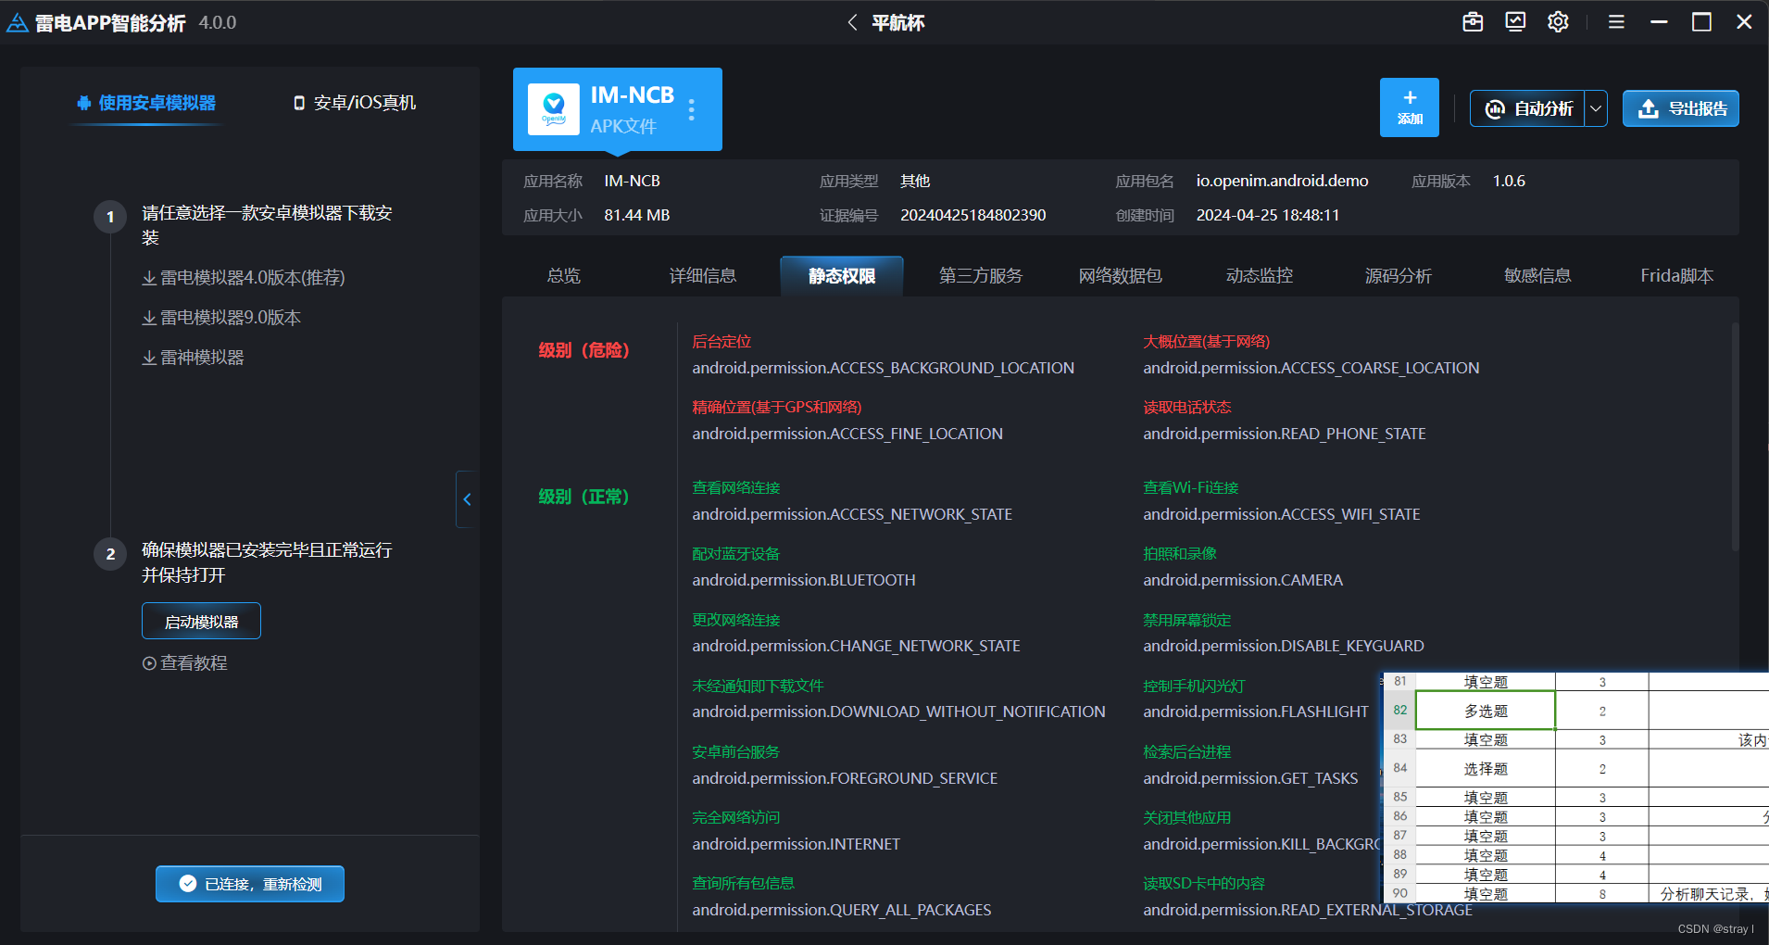The width and height of the screenshot is (1769, 945).
Task: Click ACCESS_COARSE_LOCATION permission text
Action: click(x=1311, y=368)
